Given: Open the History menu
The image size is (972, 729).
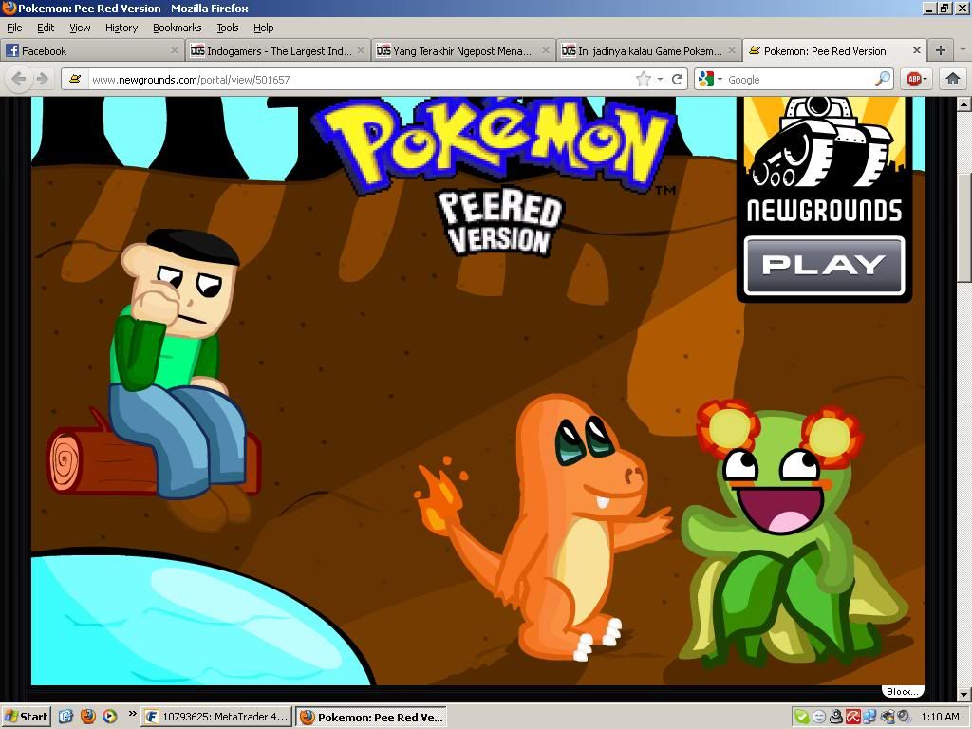Looking at the screenshot, I should [121, 28].
